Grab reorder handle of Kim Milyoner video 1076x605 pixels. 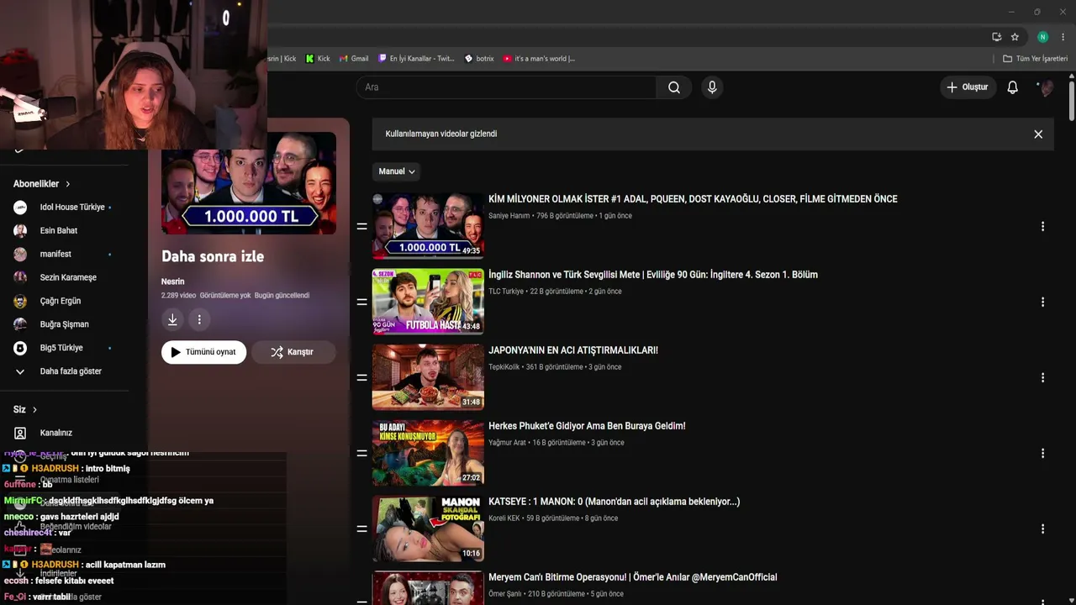[361, 226]
